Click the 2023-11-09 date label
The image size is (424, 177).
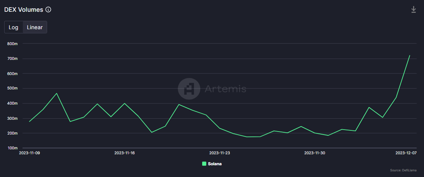click(x=30, y=153)
